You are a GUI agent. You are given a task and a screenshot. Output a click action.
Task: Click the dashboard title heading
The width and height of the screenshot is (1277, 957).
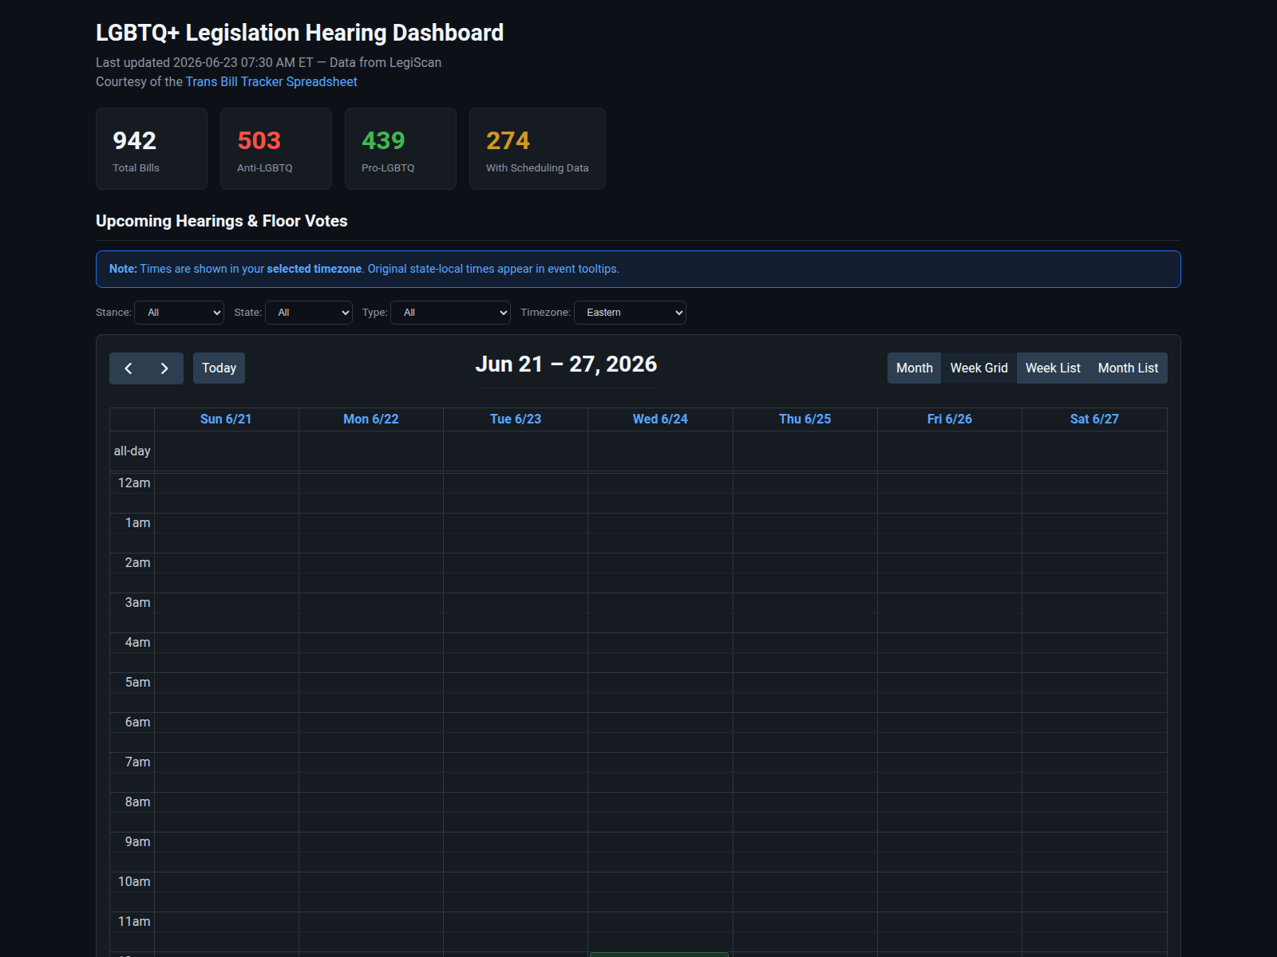(300, 33)
